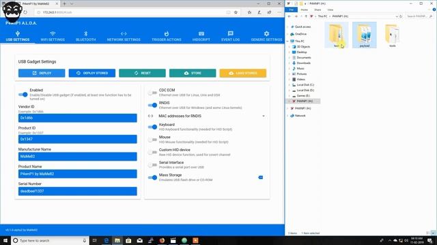This screenshot has height=245, width=437.
Task: Open File Explorer taskbar icon
Action: [117, 240]
